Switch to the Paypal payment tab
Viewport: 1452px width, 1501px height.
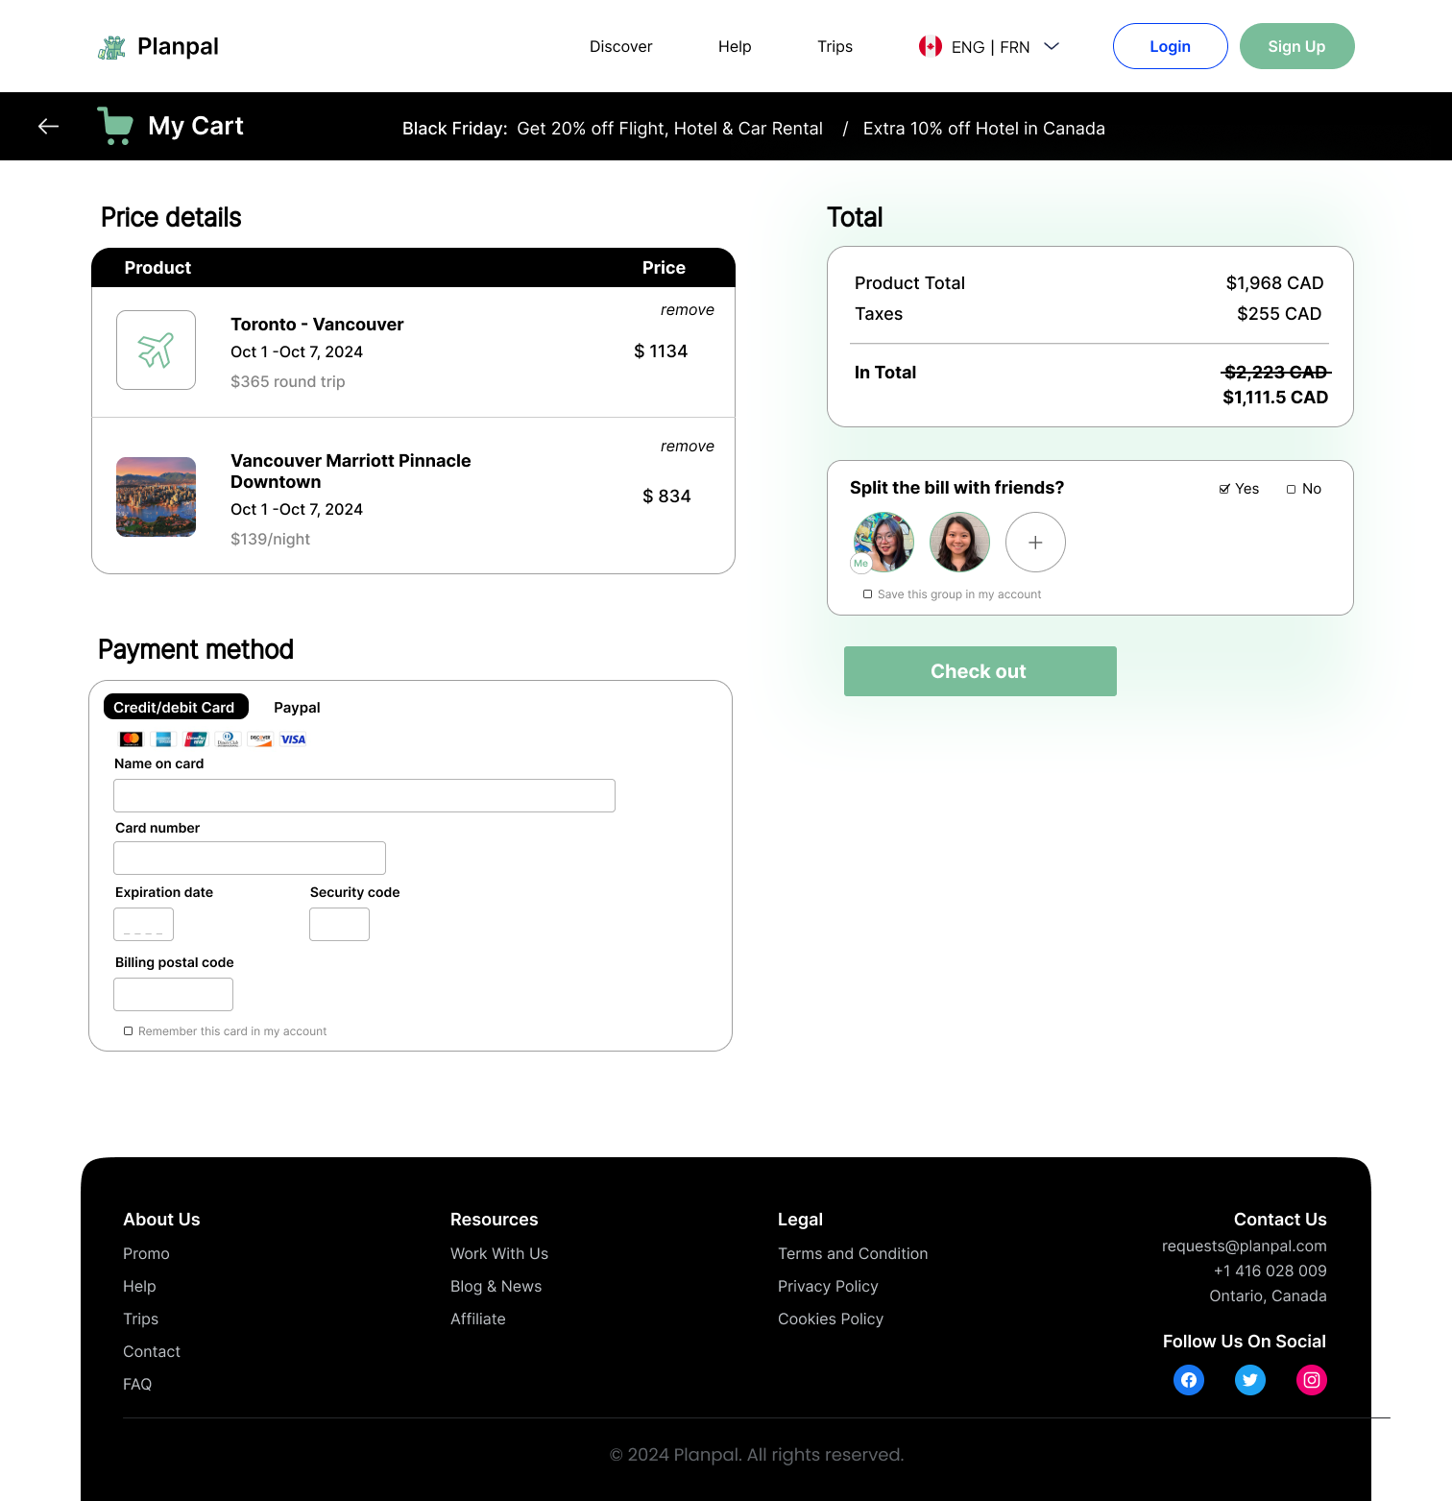point(297,708)
